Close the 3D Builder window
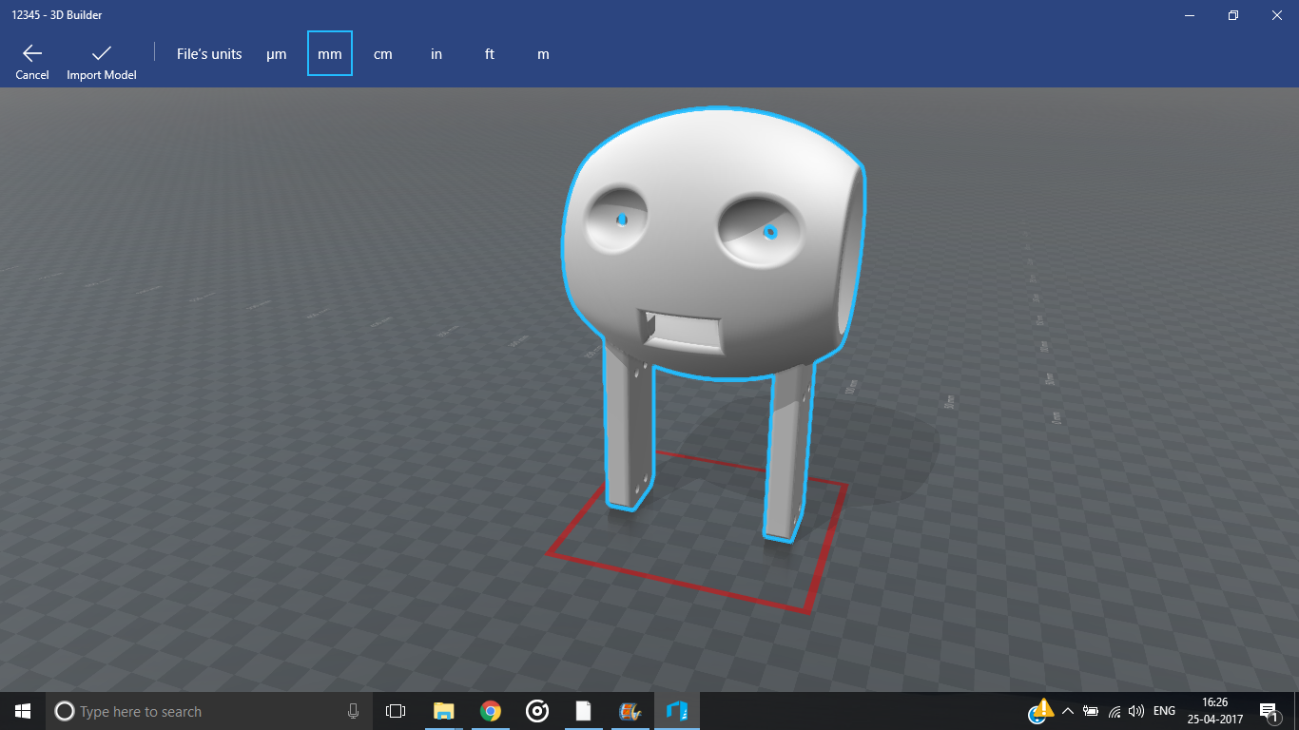 (1276, 15)
